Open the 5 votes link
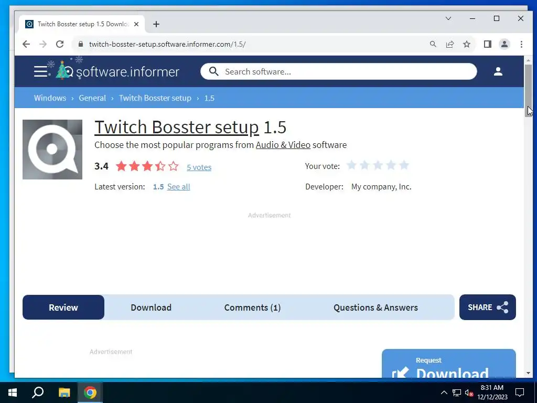 coord(199,167)
